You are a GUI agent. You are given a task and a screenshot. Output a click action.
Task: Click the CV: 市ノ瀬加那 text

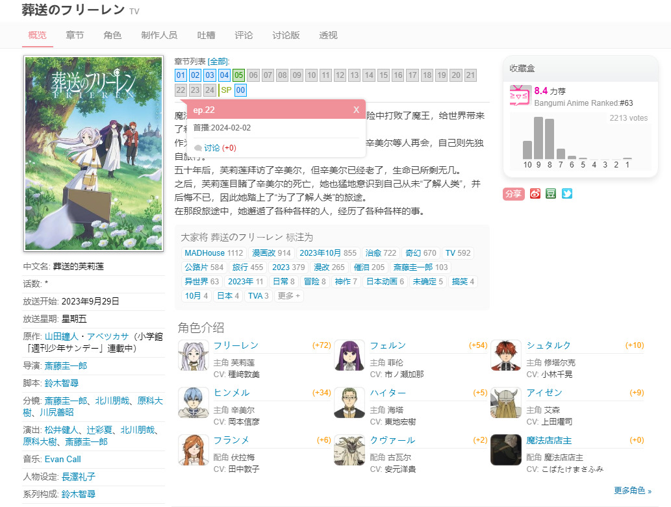397,375
